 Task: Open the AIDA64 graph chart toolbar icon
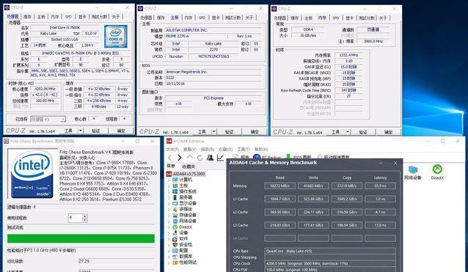click(x=220, y=158)
